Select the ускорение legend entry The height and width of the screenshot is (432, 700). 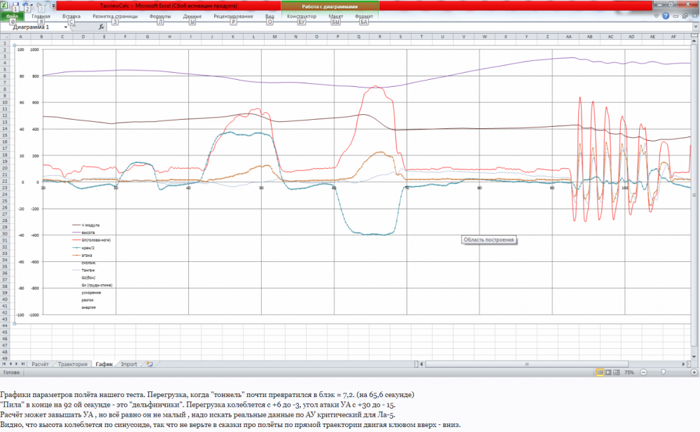point(91,293)
